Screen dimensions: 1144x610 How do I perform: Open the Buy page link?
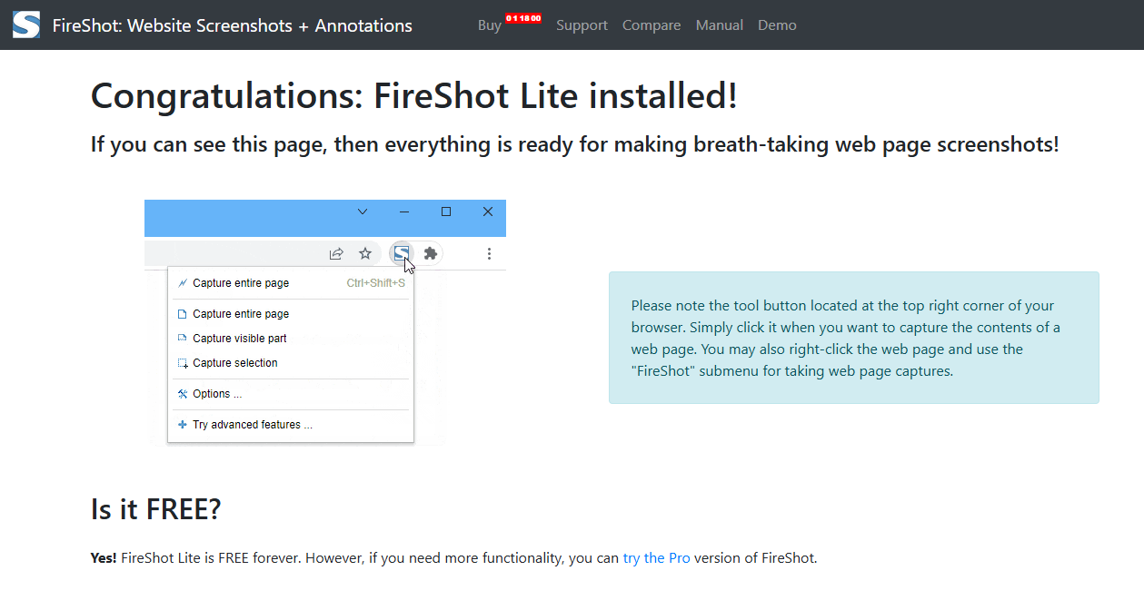pos(490,25)
